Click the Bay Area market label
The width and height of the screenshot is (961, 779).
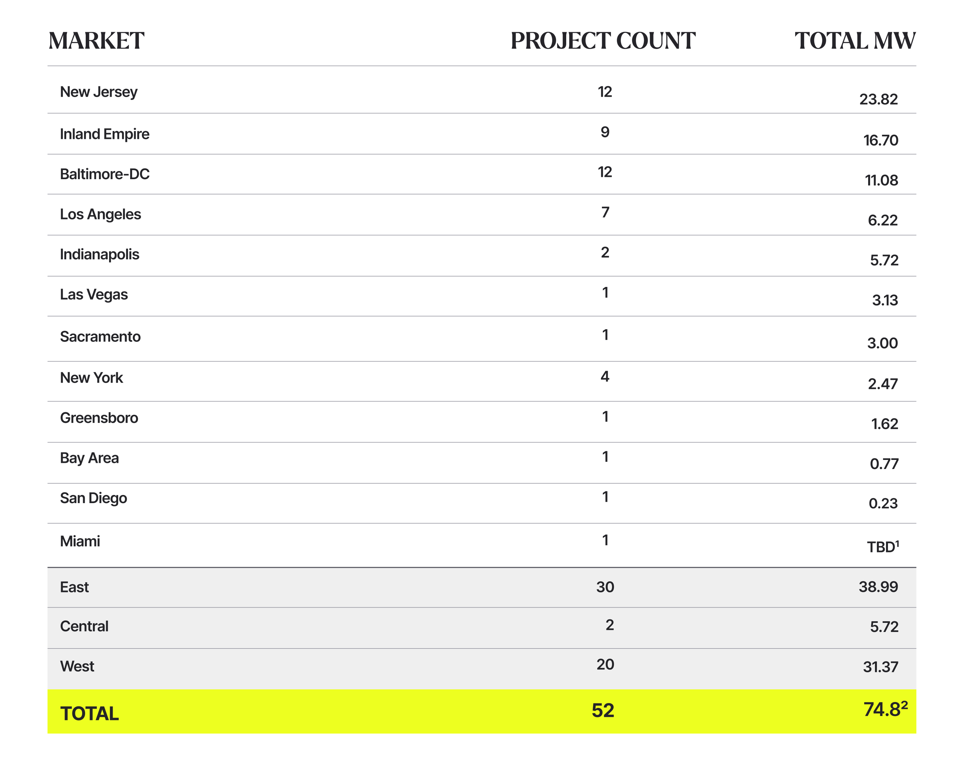click(89, 458)
